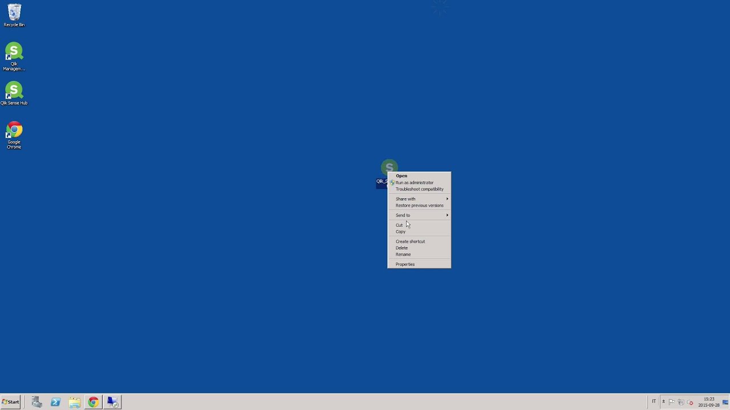Show hidden system tray icons

tap(663, 402)
